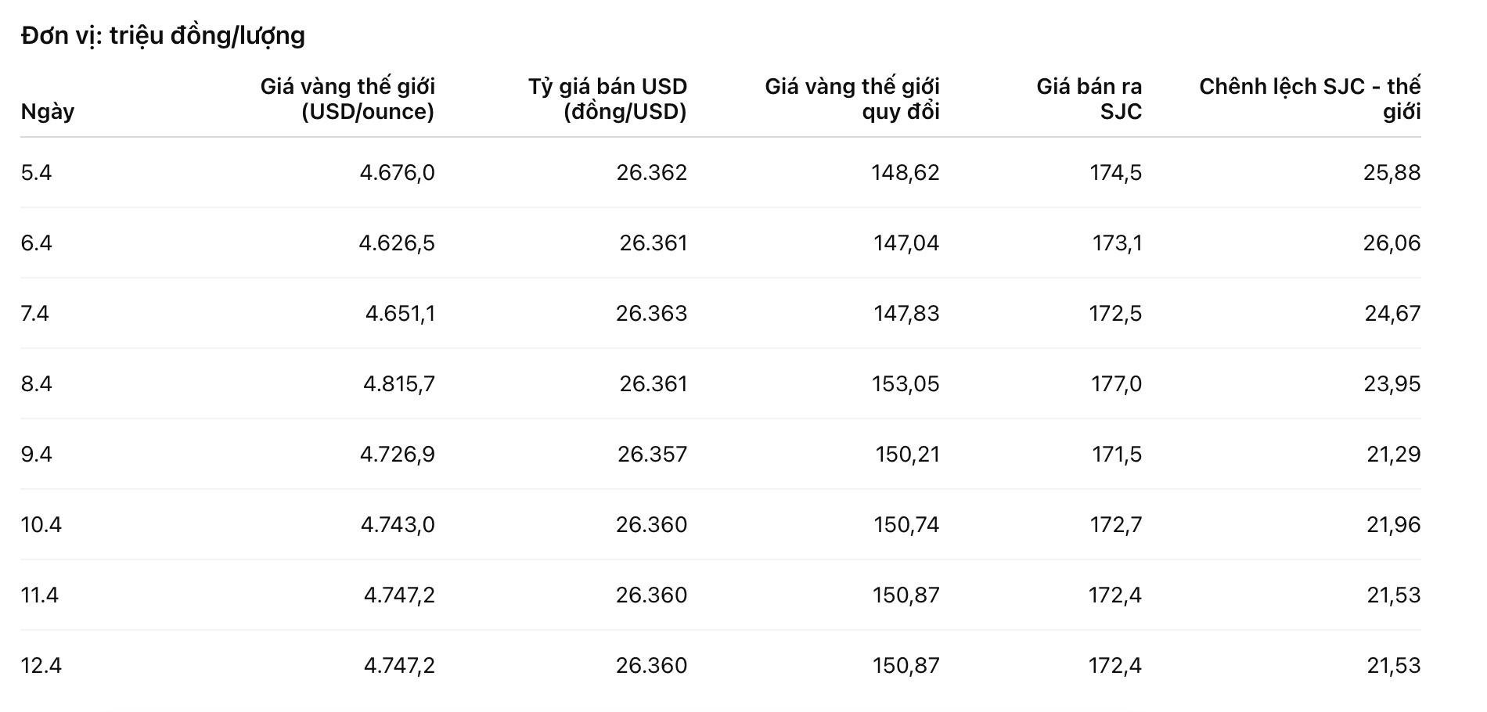This screenshot has height=712, width=1487.
Task: Click the world gold price 4.626,5
Action: tap(397, 243)
